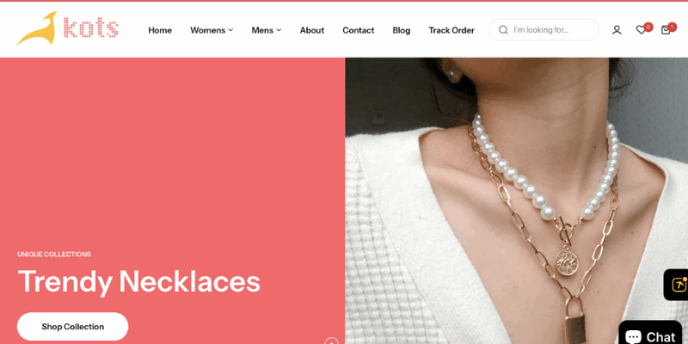Open the About page
Image resolution: width=688 pixels, height=344 pixels.
[x=312, y=30]
